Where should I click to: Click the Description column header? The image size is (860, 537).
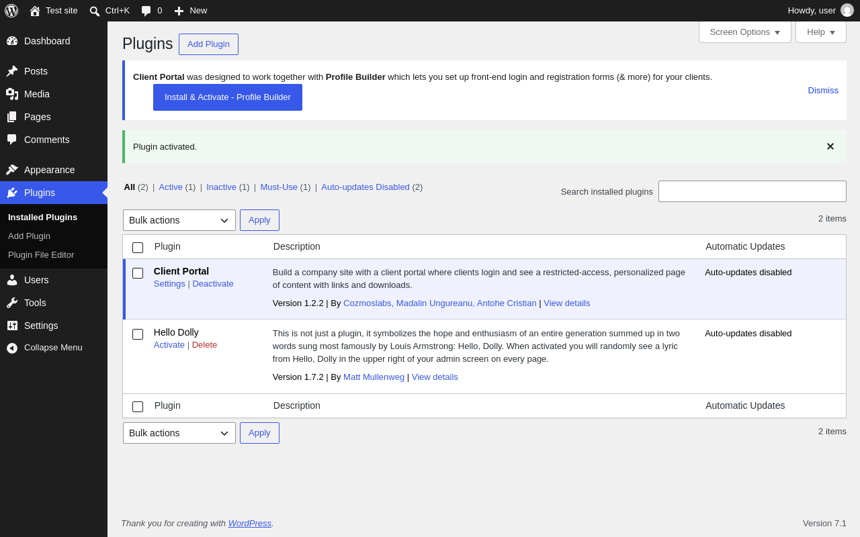297,246
